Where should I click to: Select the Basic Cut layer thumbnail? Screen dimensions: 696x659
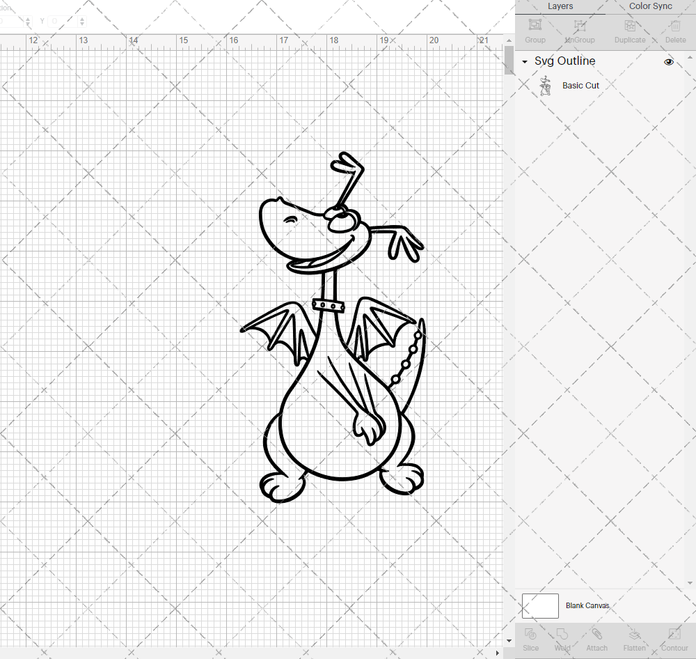[x=545, y=86]
